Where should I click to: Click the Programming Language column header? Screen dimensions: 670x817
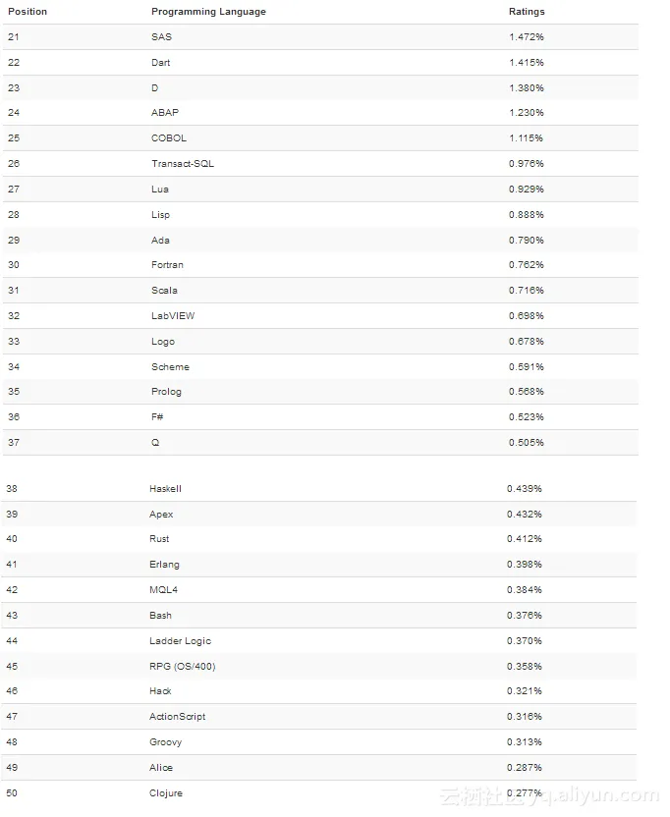point(208,12)
